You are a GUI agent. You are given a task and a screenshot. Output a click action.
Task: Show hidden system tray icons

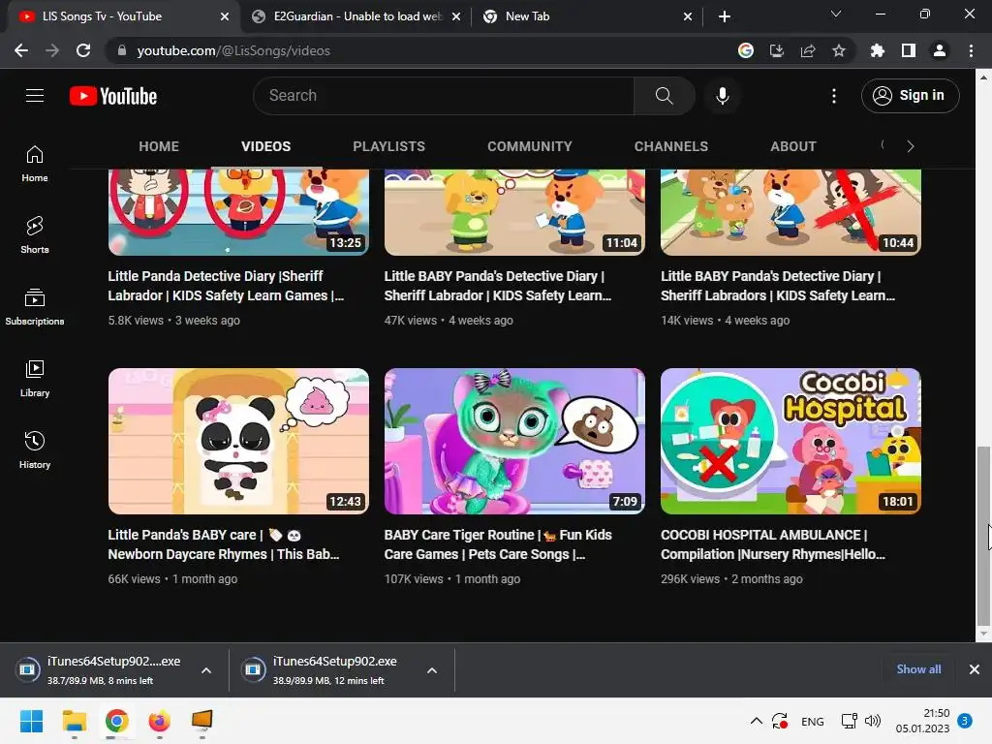[756, 721]
